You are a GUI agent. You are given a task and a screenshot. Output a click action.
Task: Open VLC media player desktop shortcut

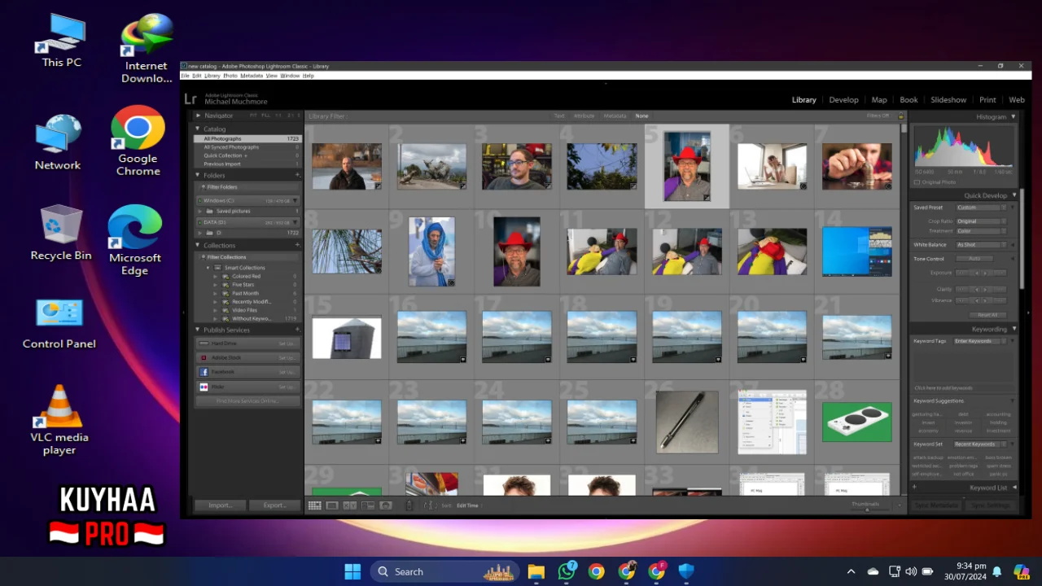point(59,419)
